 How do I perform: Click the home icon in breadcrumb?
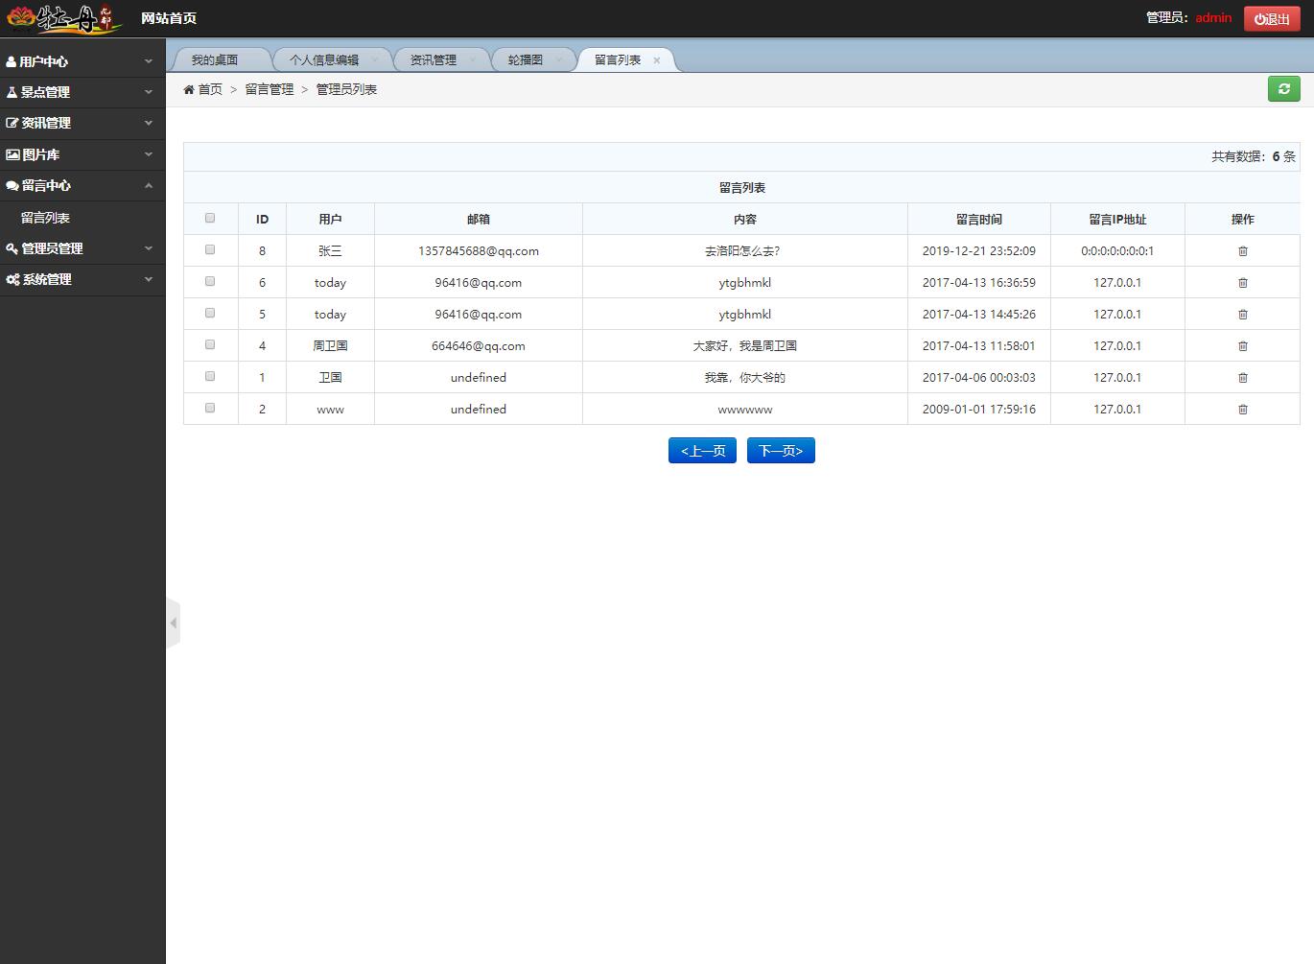pos(189,89)
